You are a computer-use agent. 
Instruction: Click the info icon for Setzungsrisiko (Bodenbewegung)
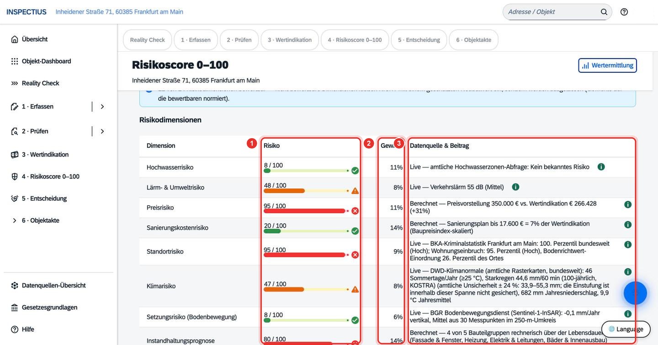click(628, 314)
